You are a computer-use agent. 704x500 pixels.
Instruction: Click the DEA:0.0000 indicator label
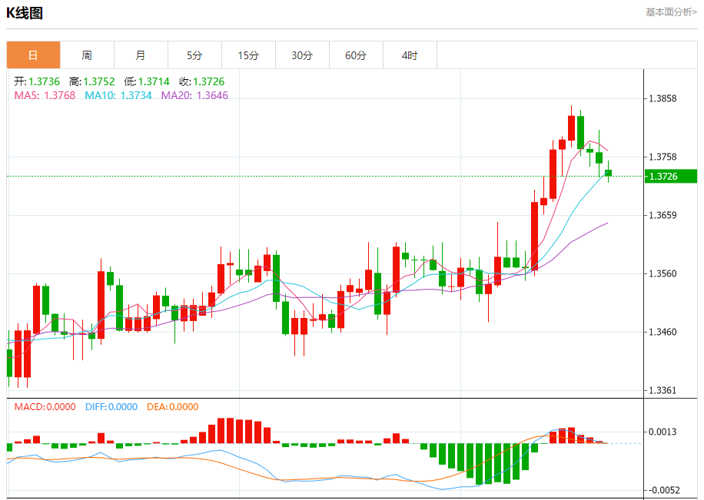pyautogui.click(x=173, y=407)
